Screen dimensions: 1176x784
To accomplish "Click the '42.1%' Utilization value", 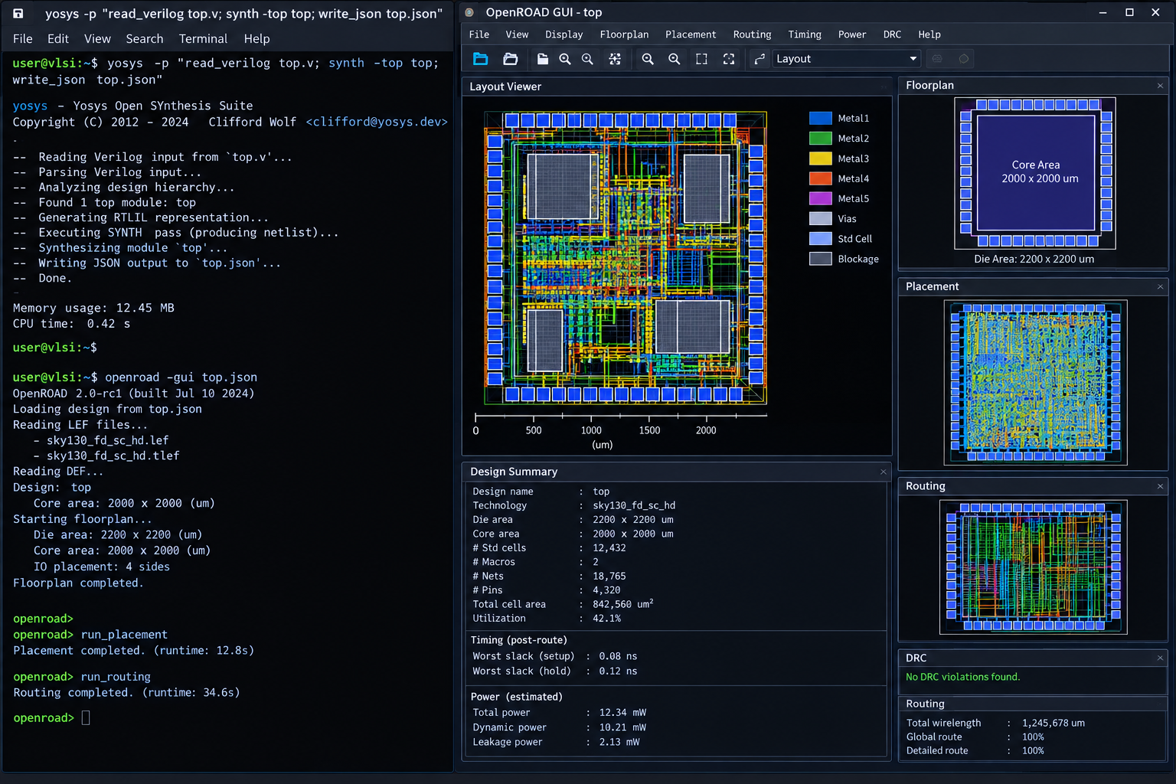I will click(606, 619).
